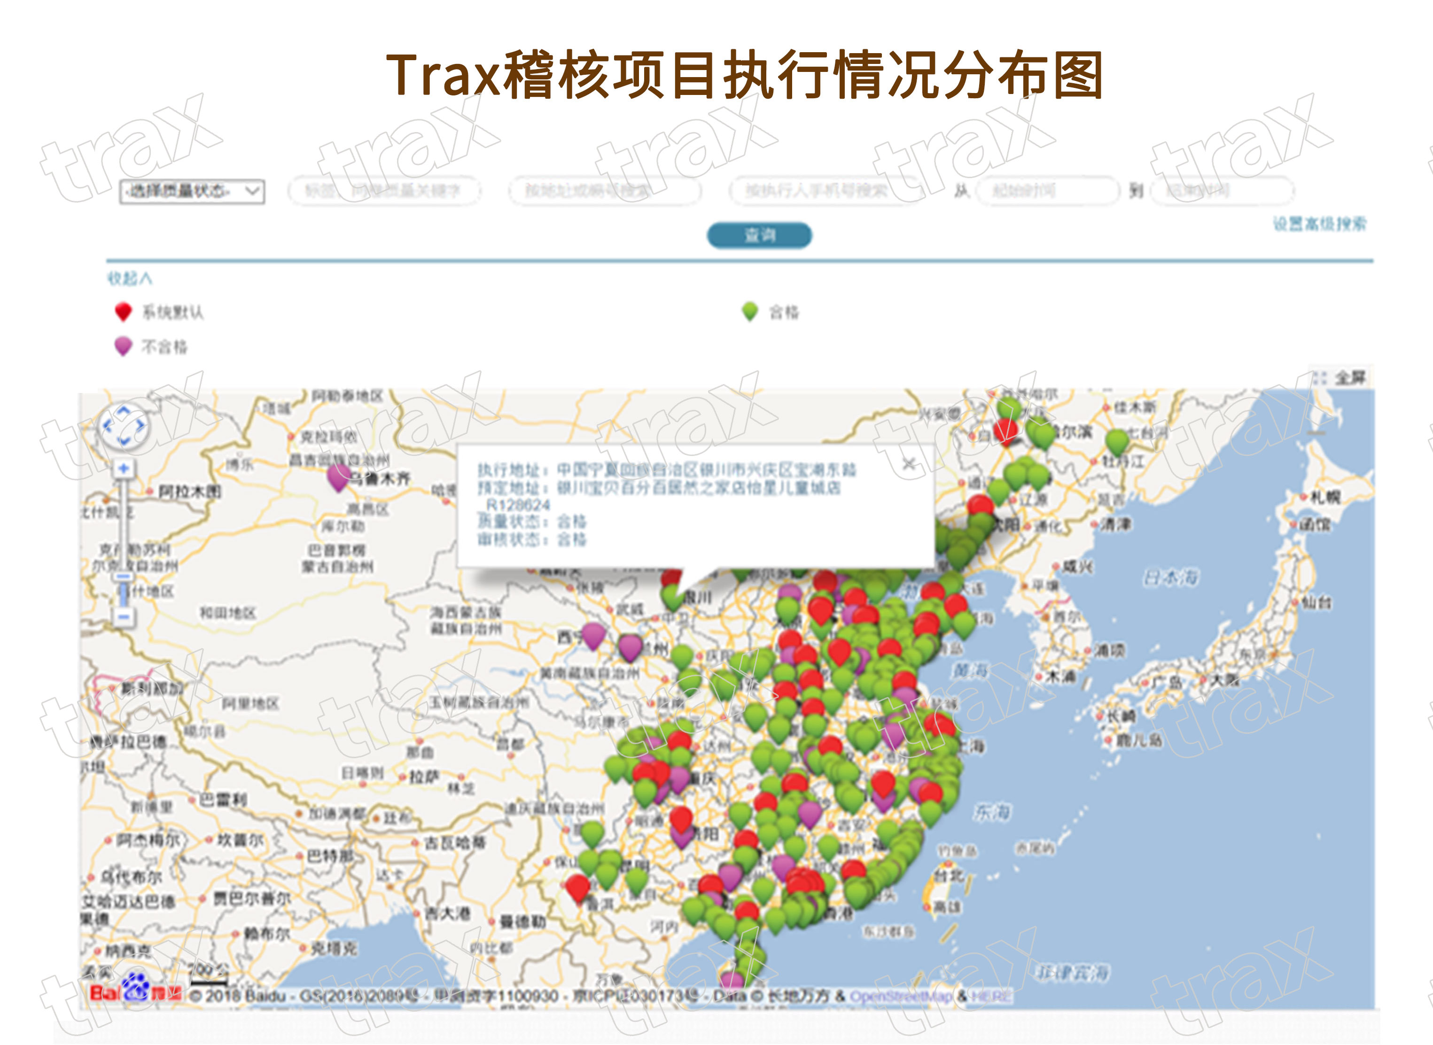Image resolution: width=1433 pixels, height=1045 pixels.
Task: Focus the 质量关键字 tag search field
Action: tap(384, 191)
